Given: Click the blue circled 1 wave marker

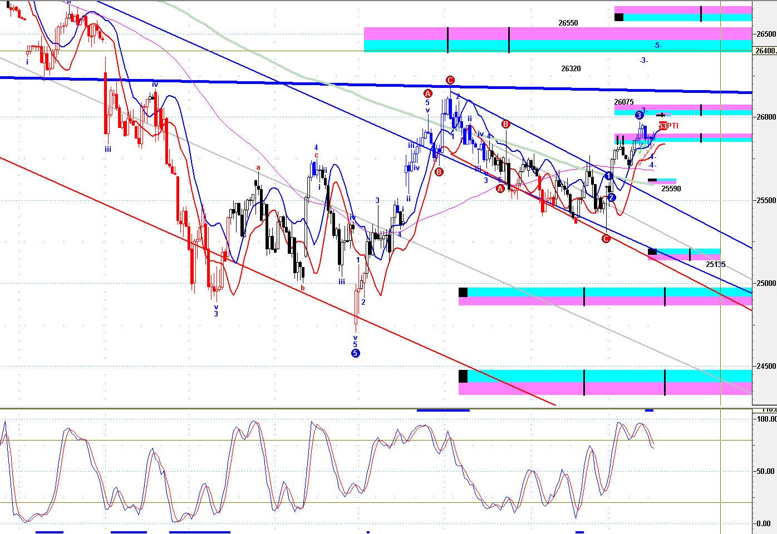Looking at the screenshot, I should 609,176.
